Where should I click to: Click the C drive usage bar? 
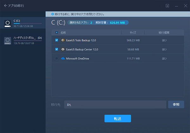click(x=28, y=23)
